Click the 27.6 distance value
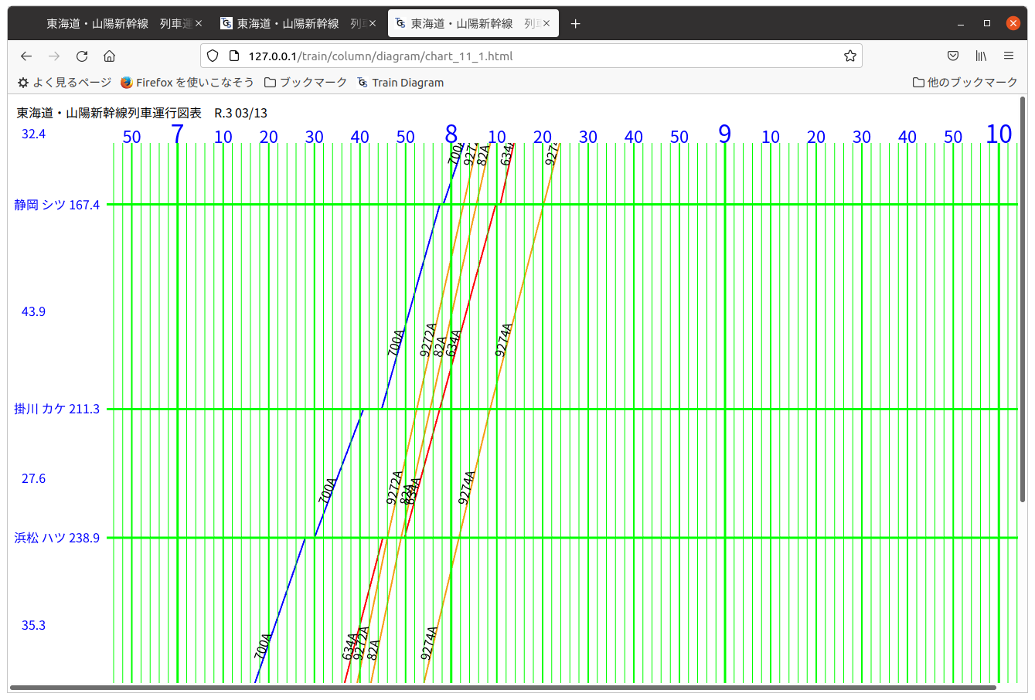 click(x=33, y=478)
